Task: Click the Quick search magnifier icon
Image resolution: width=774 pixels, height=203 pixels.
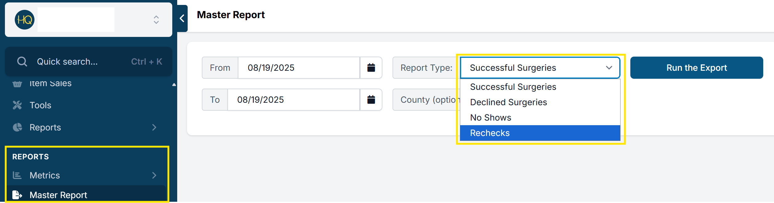Action: 22,62
